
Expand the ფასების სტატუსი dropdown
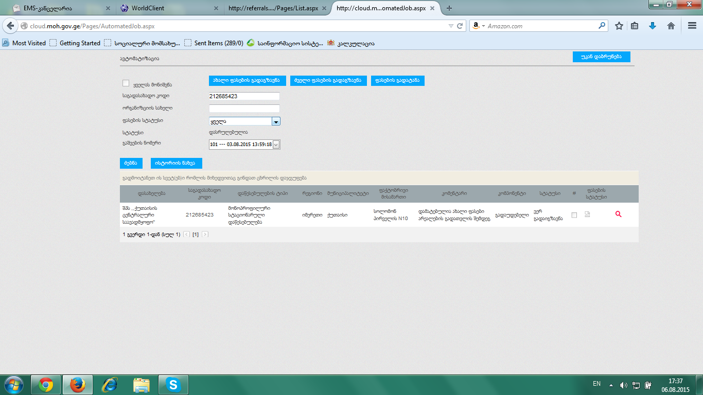(x=276, y=121)
